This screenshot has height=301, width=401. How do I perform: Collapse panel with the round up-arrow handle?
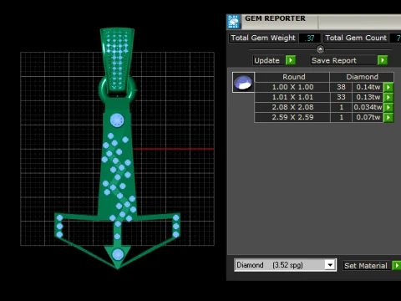[320, 49]
